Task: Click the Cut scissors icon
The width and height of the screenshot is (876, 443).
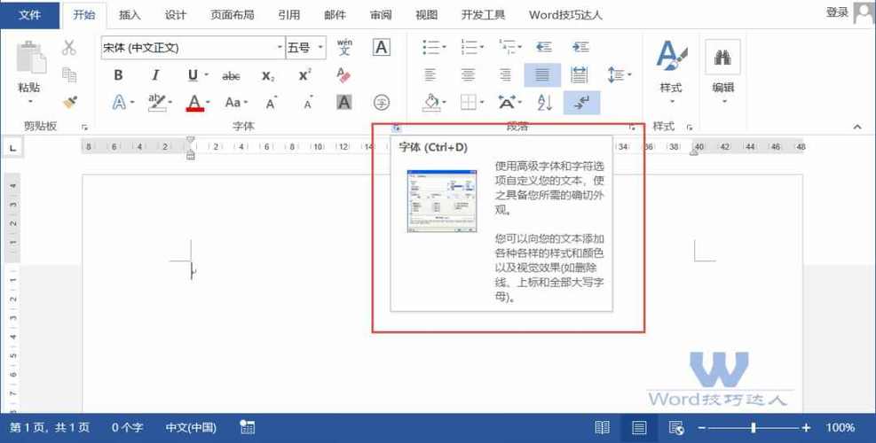Action: pos(69,48)
